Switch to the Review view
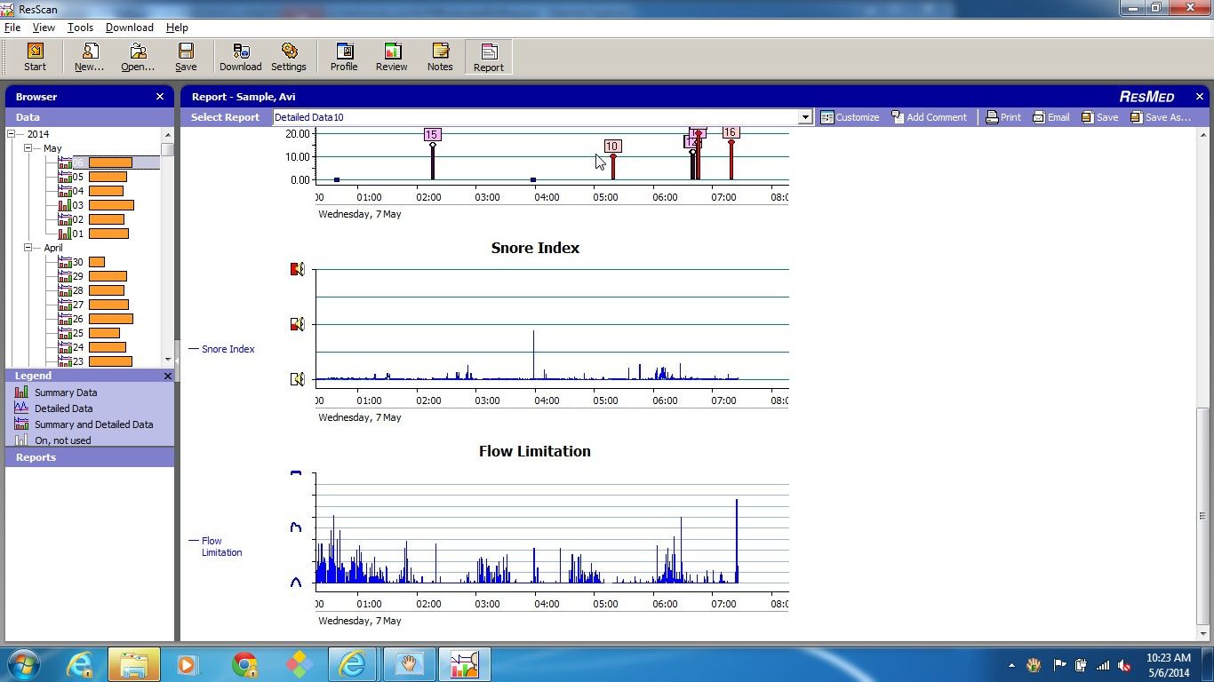 [391, 57]
